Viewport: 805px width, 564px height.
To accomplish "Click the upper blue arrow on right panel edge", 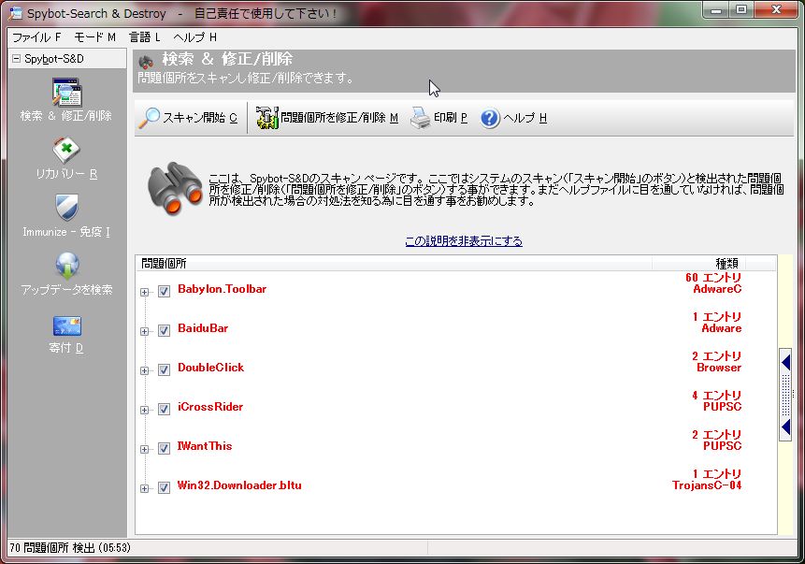I will [x=785, y=363].
